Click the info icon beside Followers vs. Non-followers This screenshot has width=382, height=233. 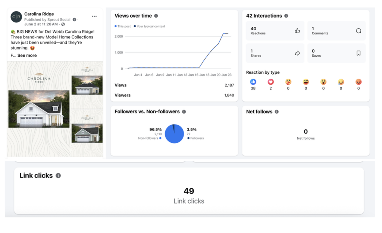point(184,112)
